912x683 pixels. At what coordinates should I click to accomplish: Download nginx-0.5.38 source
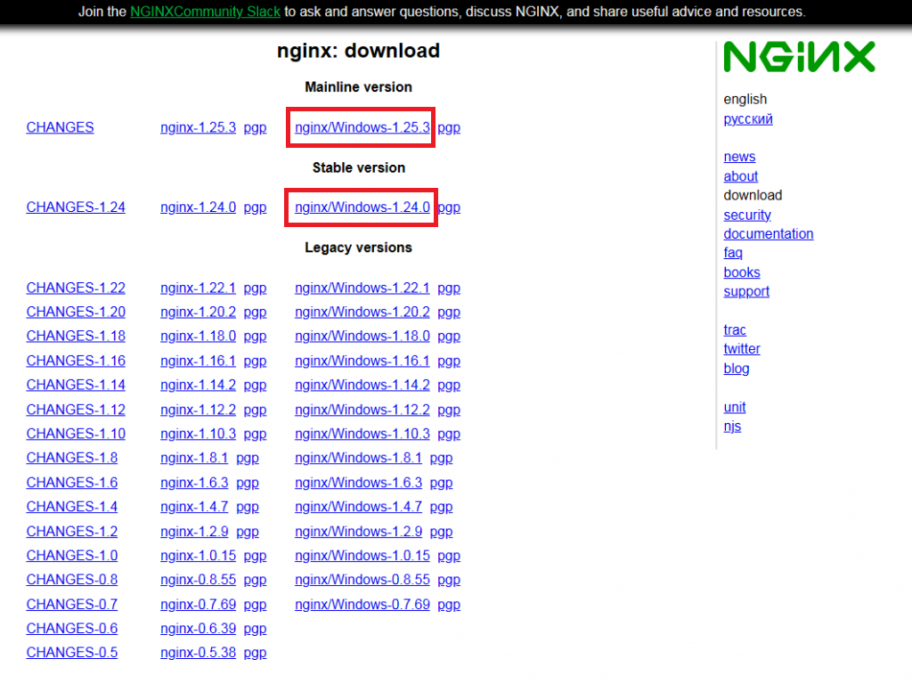[x=199, y=653]
